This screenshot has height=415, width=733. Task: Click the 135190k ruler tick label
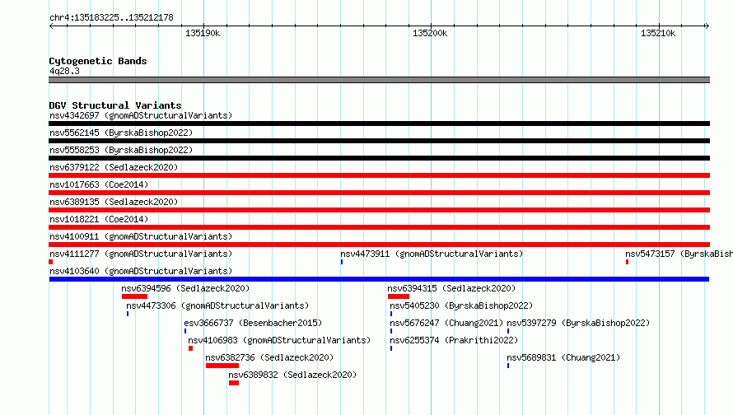click(203, 33)
